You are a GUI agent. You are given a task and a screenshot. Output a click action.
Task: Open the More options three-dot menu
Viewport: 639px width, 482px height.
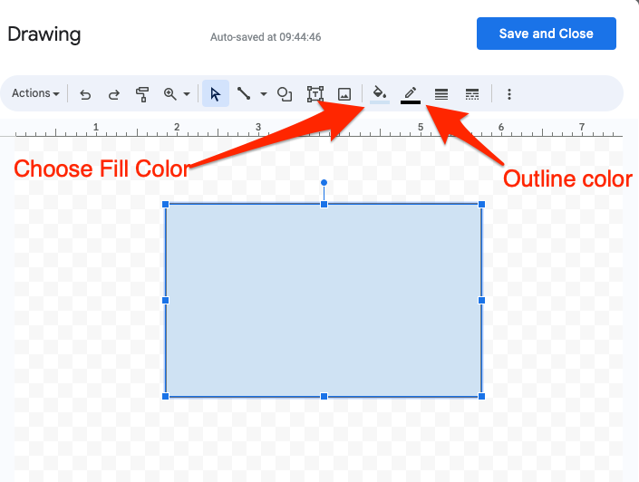[x=509, y=94]
